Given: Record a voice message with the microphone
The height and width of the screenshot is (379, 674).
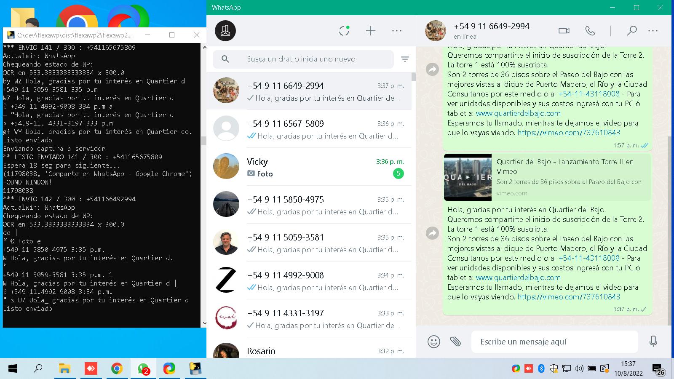Looking at the screenshot, I should (x=653, y=342).
